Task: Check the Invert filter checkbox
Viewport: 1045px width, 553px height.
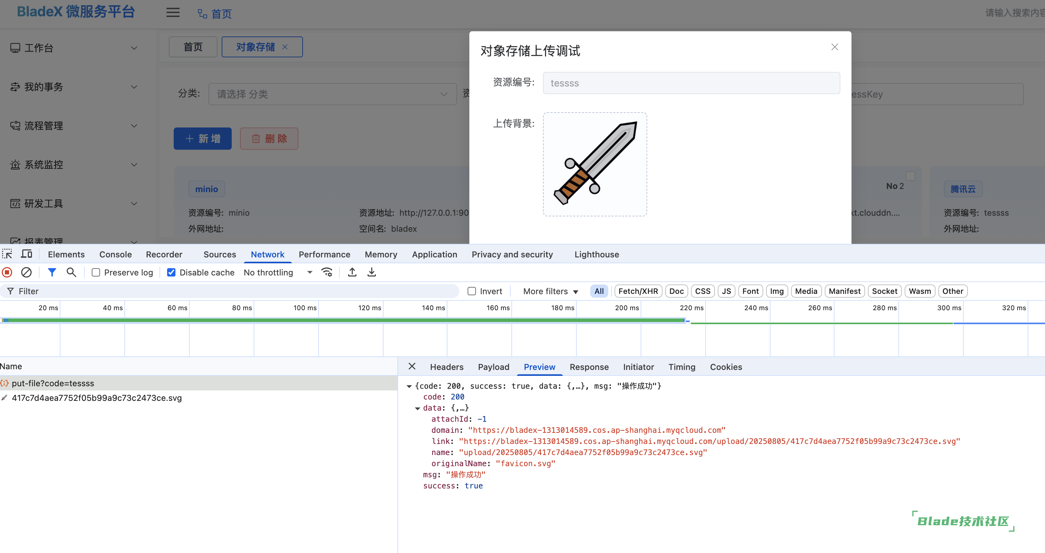Action: 471,291
